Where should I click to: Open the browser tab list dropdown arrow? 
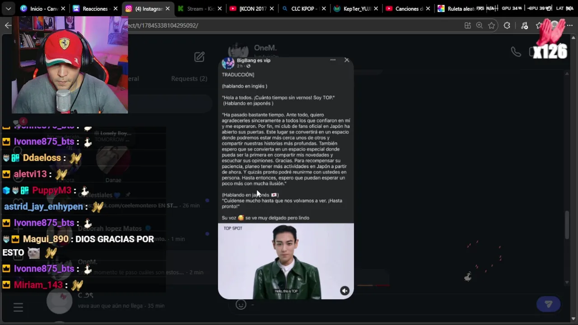(8, 9)
